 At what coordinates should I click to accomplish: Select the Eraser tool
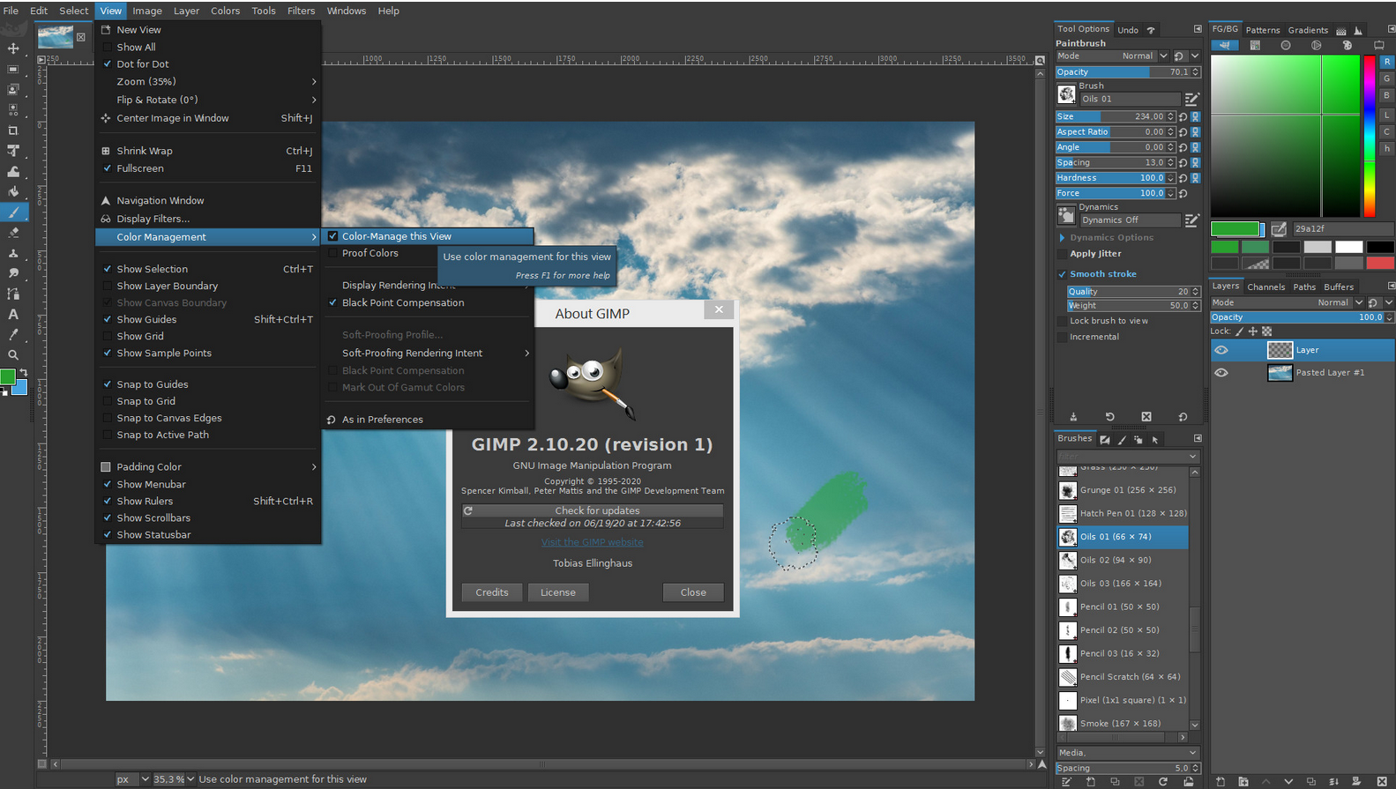click(x=13, y=233)
